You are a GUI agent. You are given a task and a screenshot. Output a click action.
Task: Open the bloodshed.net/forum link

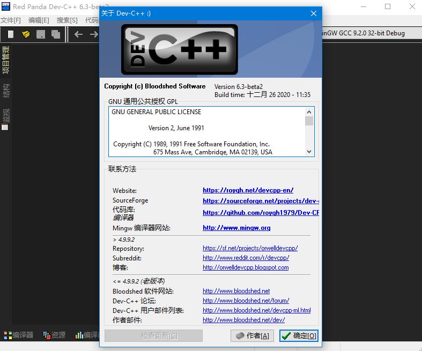point(246,301)
